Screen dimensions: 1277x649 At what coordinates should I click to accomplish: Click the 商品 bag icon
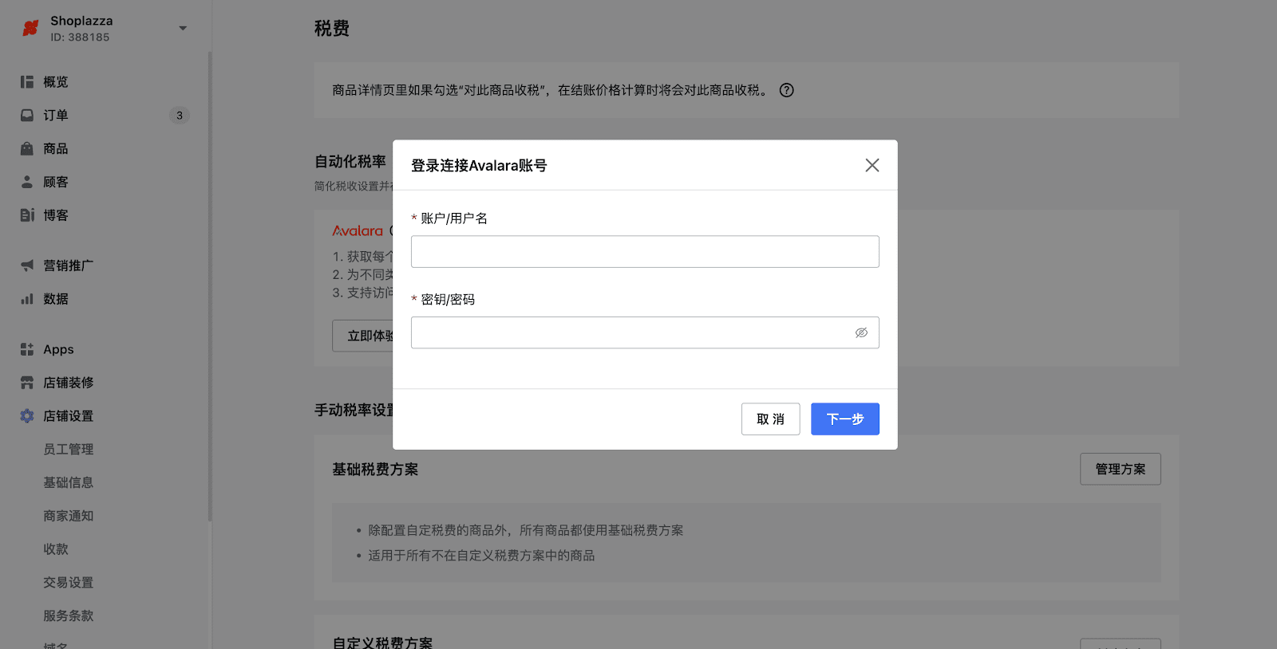tap(27, 149)
